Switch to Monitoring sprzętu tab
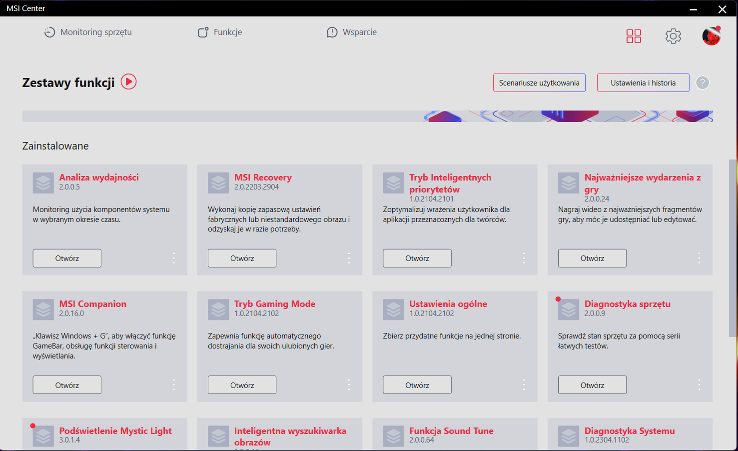This screenshot has width=738, height=451. (x=88, y=32)
